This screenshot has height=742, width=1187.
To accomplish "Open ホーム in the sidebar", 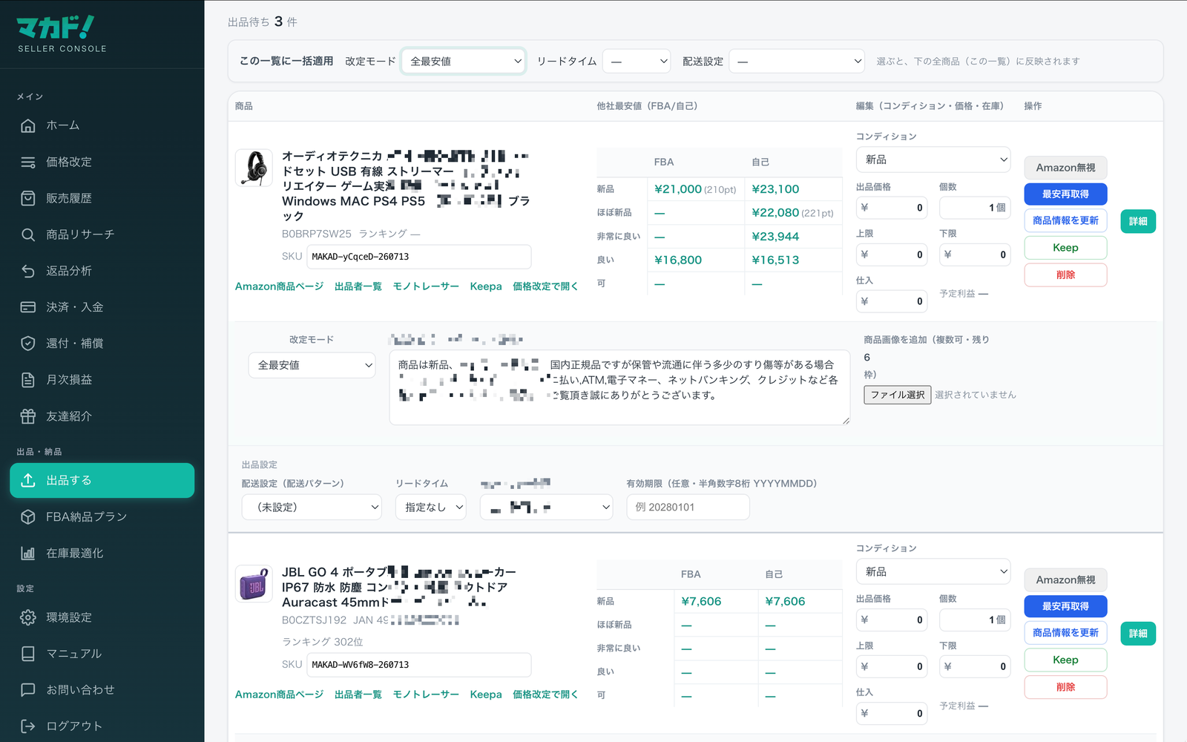I will (x=102, y=125).
